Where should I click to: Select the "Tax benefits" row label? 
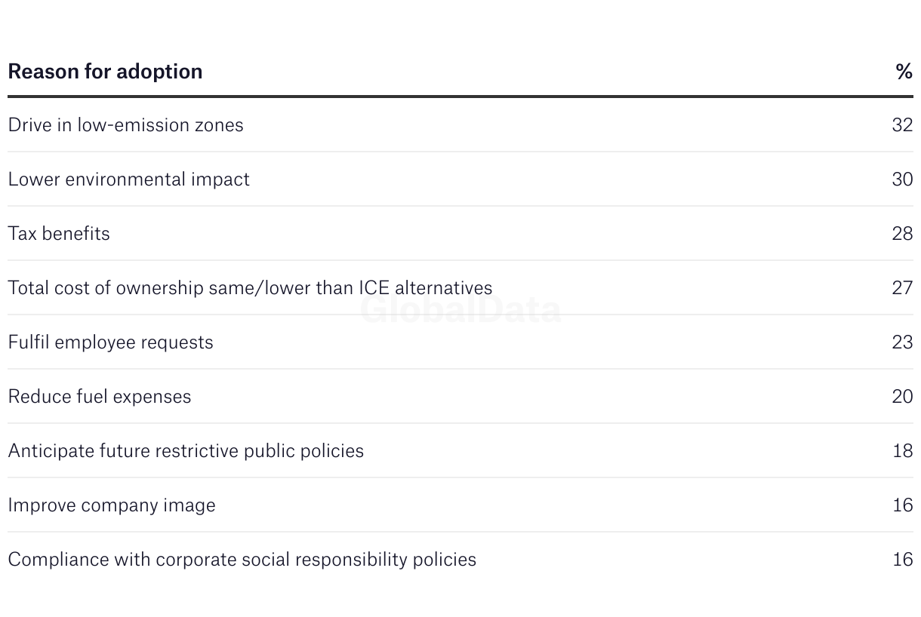[x=59, y=234]
